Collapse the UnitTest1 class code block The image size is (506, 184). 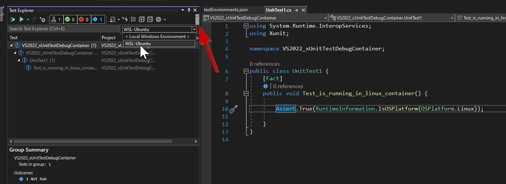(x=246, y=71)
